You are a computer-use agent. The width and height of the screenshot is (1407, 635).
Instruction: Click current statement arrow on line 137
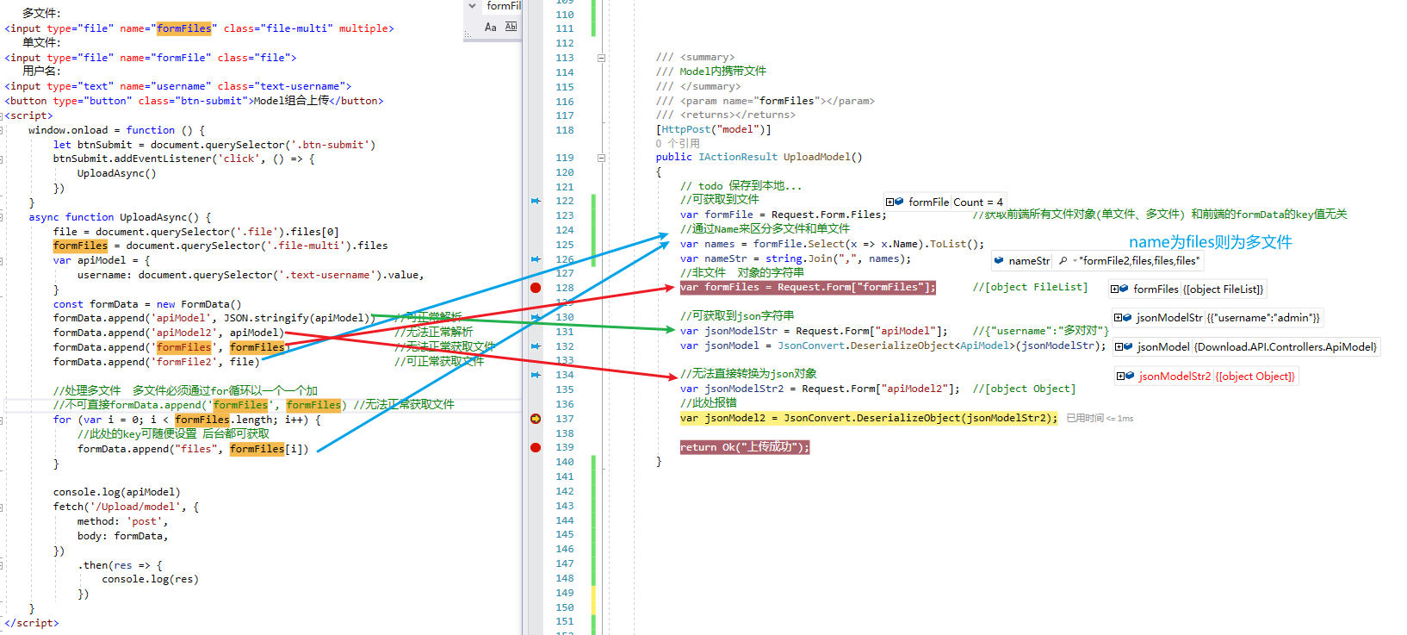tap(536, 419)
